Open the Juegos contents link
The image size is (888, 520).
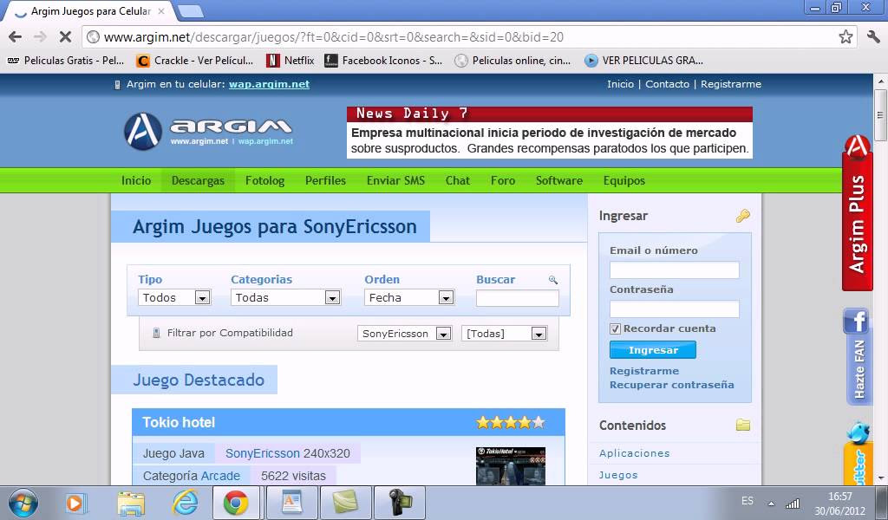618,475
